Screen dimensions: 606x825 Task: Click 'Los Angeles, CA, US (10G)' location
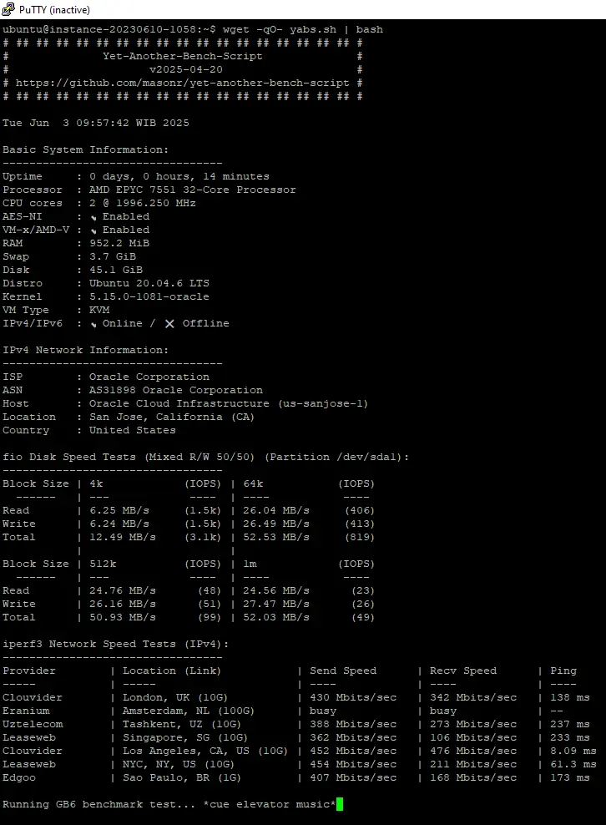click(205, 751)
